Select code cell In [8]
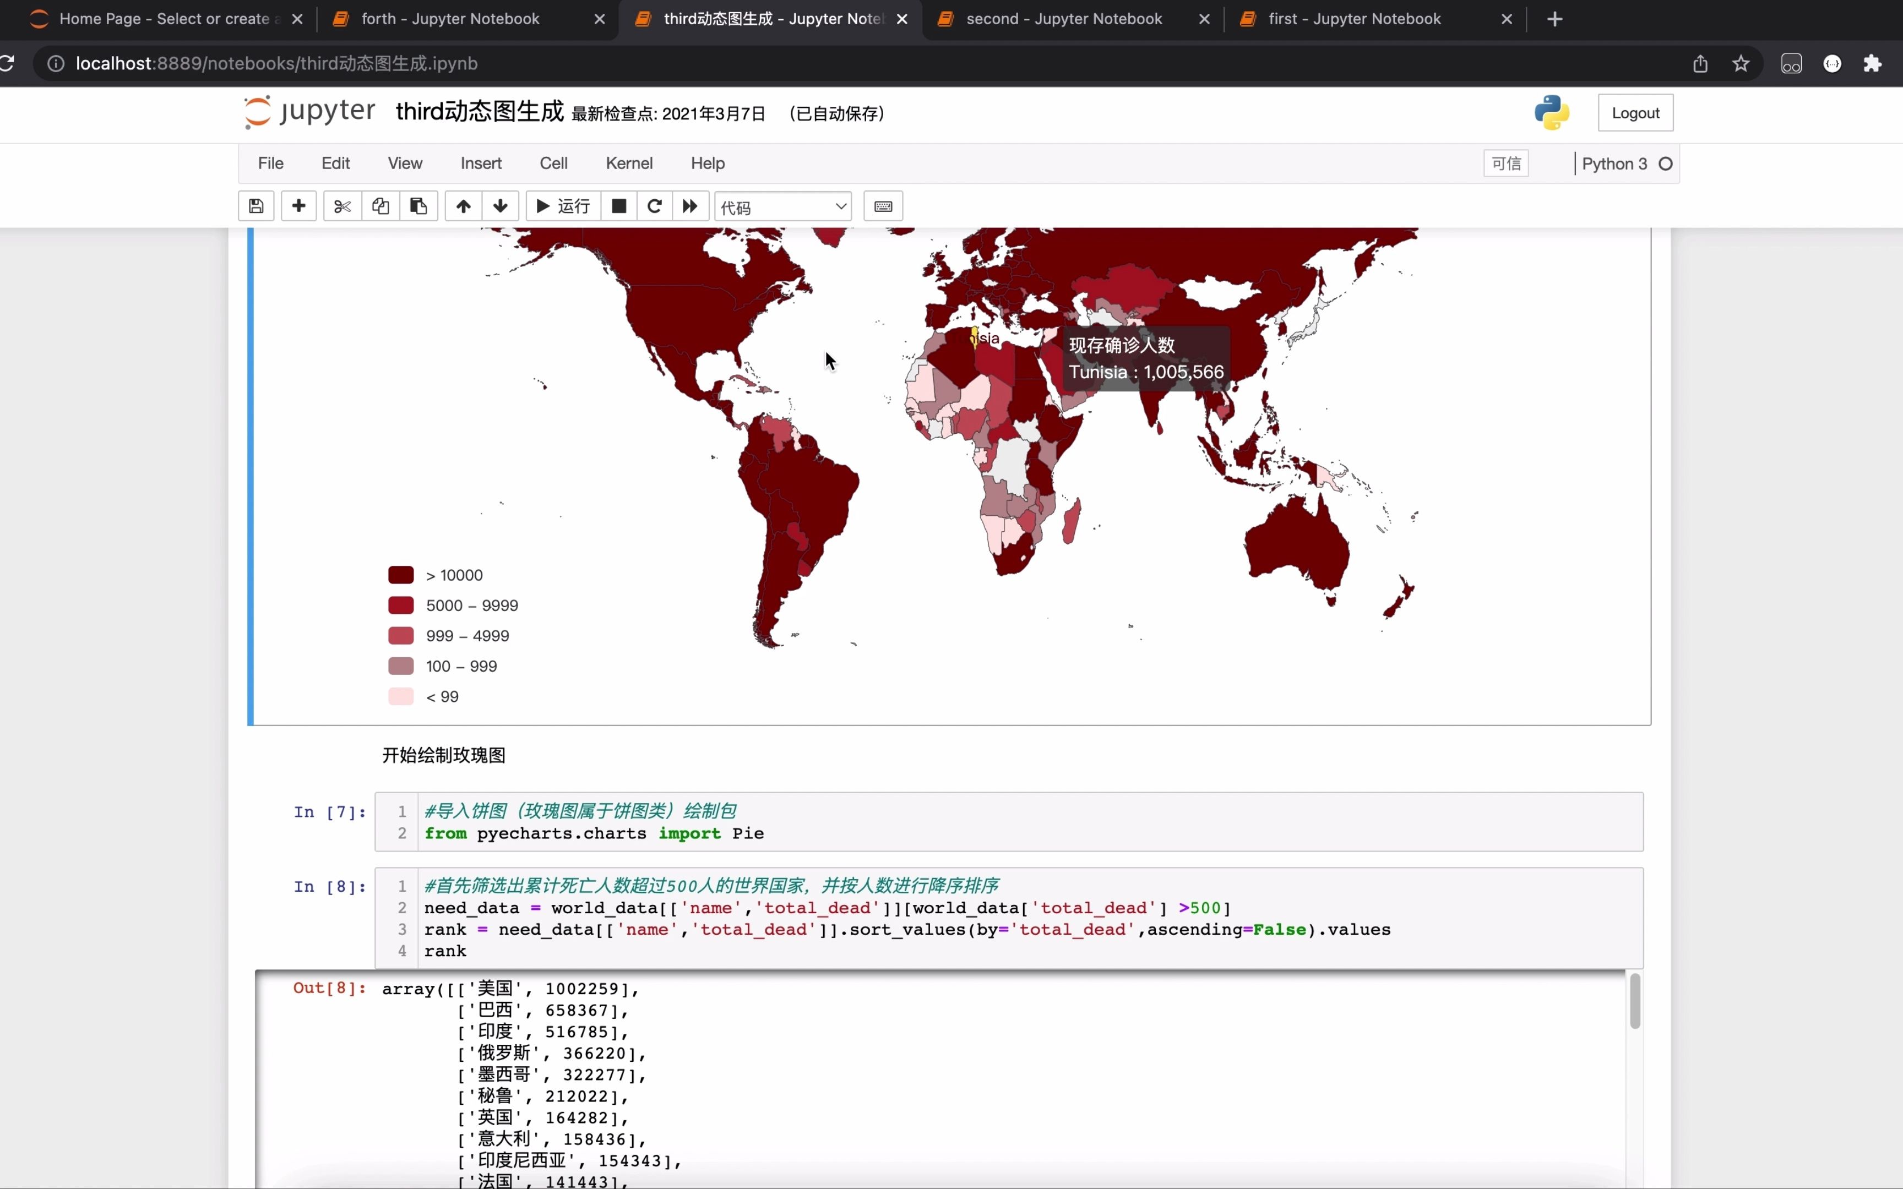 (x=1009, y=918)
